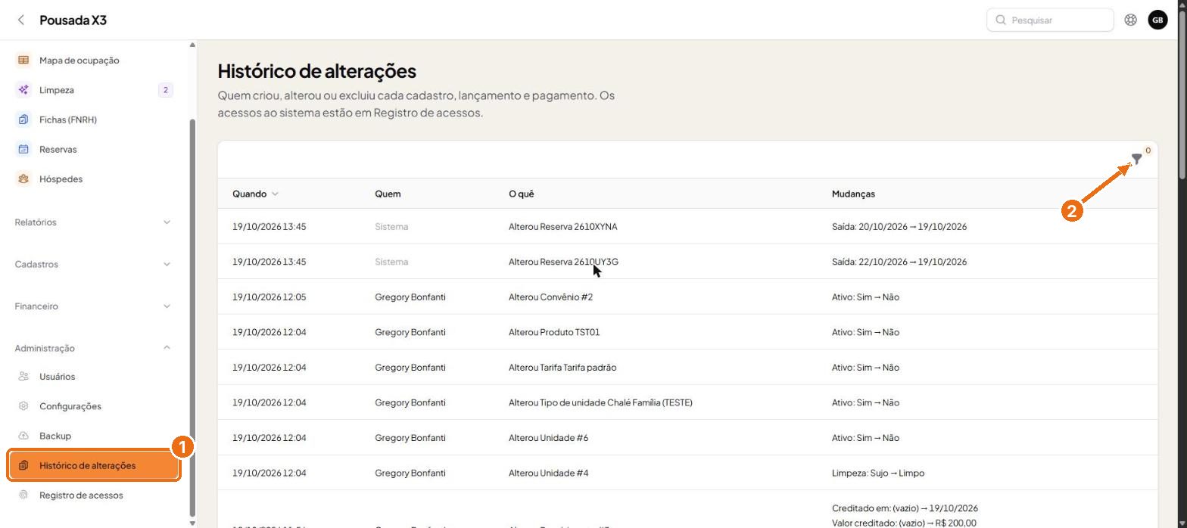Click the Reservas calendar icon
Screen dimensions: 1187x528
(x=23, y=149)
